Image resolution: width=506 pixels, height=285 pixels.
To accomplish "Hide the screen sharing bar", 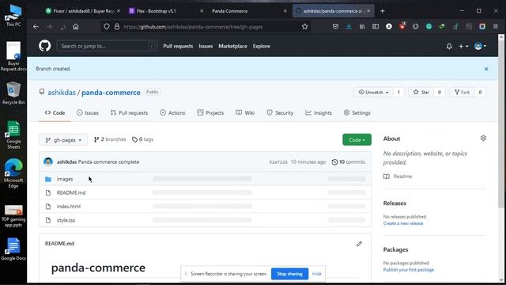I will click(316, 274).
